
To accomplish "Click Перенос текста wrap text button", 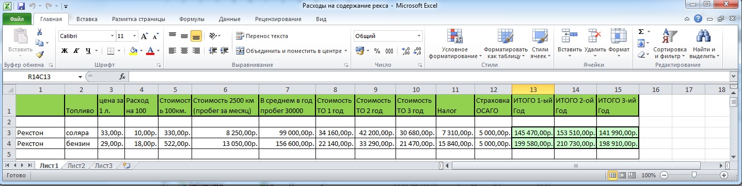I will [262, 36].
